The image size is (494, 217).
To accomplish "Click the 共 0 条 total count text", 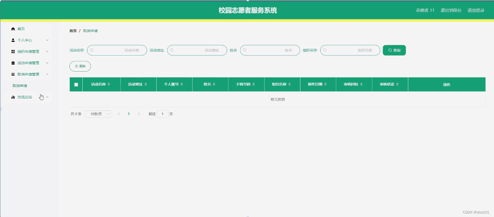I will tap(76, 114).
